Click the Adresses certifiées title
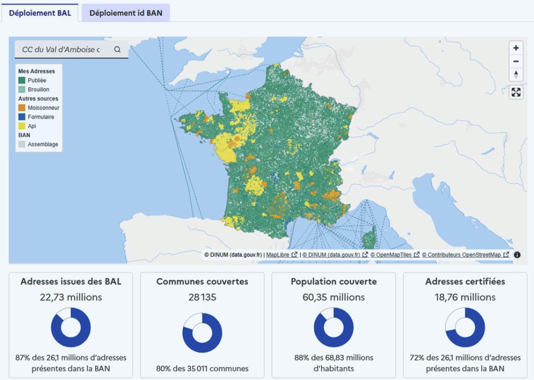534x380 pixels. point(465,282)
